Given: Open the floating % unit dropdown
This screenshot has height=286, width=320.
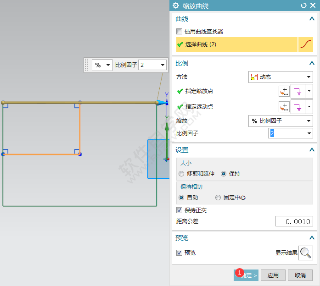Looking at the screenshot, I should (102, 65).
